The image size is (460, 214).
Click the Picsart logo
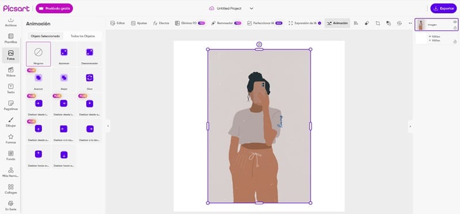pyautogui.click(x=17, y=9)
